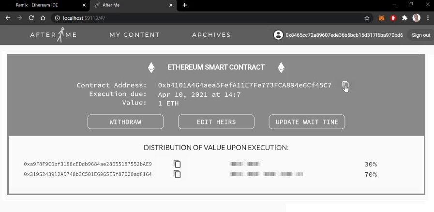The width and height of the screenshot is (434, 212).
Task: Click the user account avatar icon
Action: point(278,35)
